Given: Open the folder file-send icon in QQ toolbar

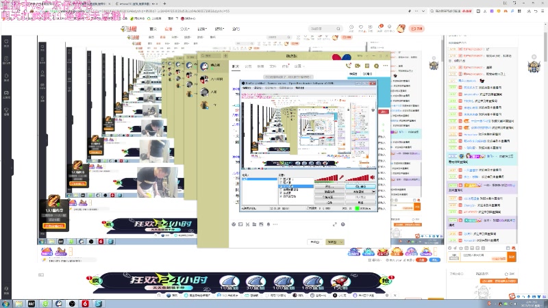Looking at the screenshot, I should [254, 224].
